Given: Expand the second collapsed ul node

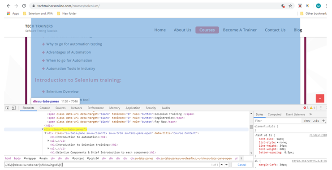Looking at the screenshot, I should (48, 149).
